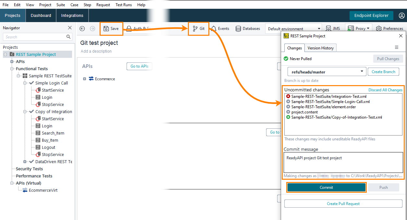Image resolution: width=407 pixels, height=220 pixels.
Task: Collapse the Sample REST TestSuite node
Action: [18, 76]
